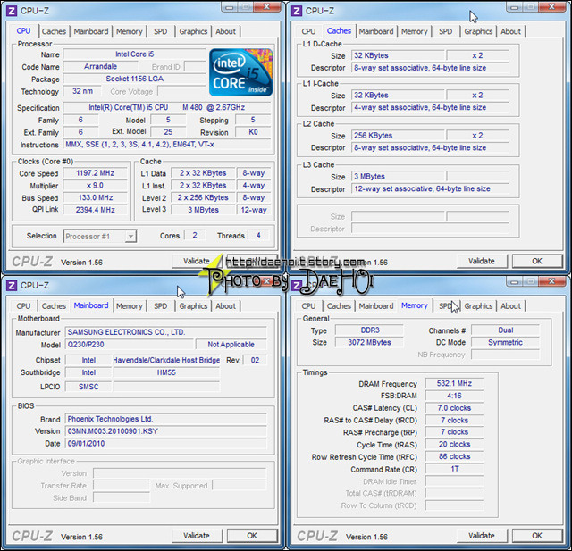Click OK in the DDR3 Memory window

pos(537,536)
